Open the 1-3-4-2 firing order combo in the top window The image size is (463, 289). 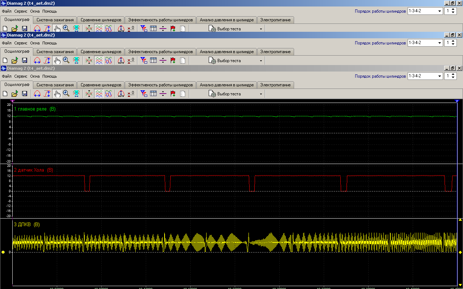pyautogui.click(x=440, y=11)
